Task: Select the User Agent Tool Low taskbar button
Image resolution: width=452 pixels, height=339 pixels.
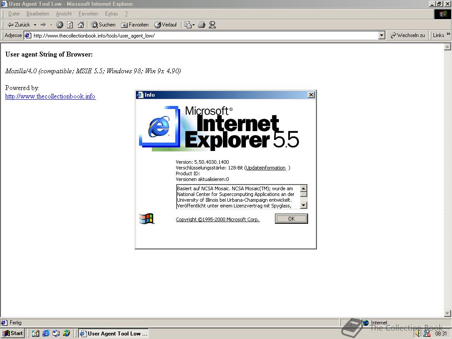Action: [113, 334]
